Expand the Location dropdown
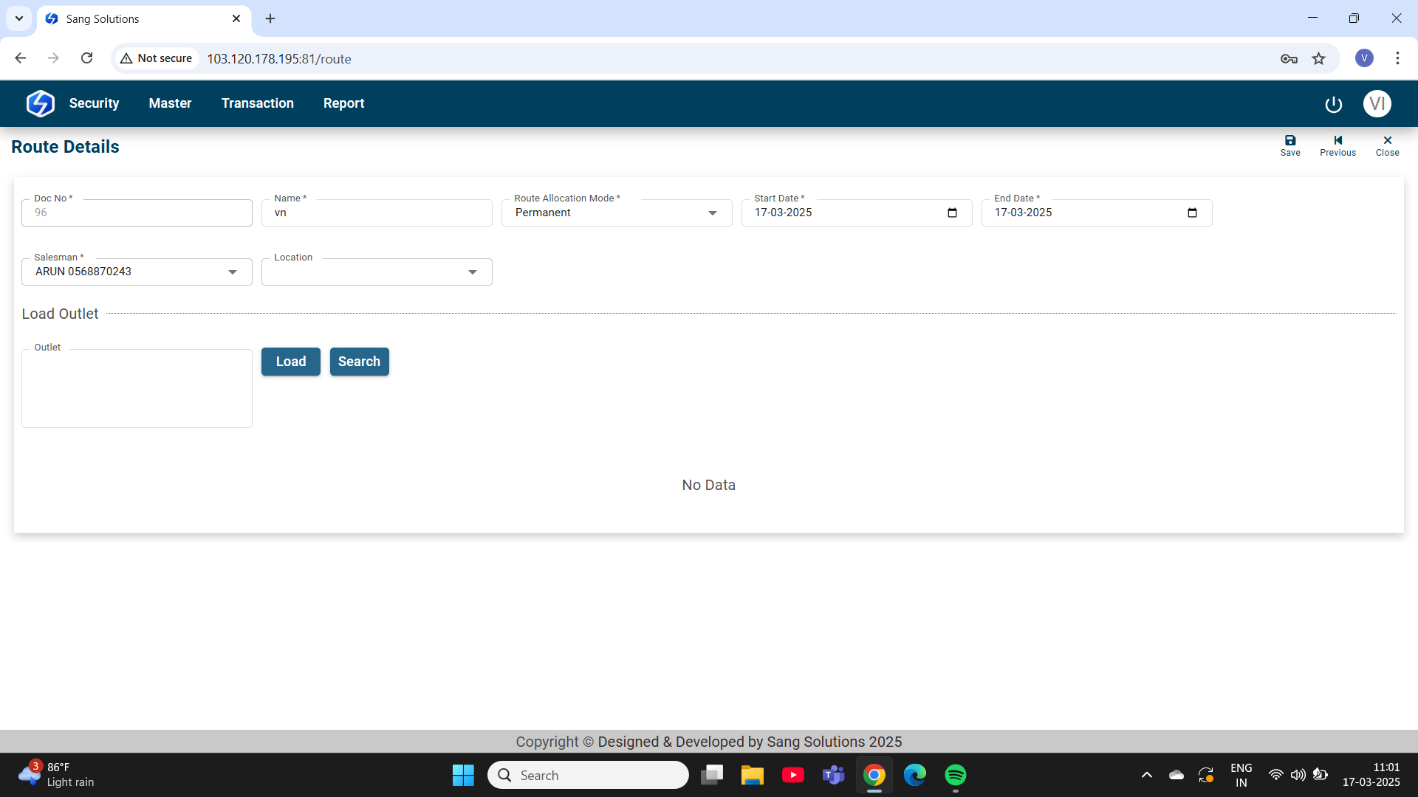Viewport: 1418px width, 797px height. tap(473, 272)
